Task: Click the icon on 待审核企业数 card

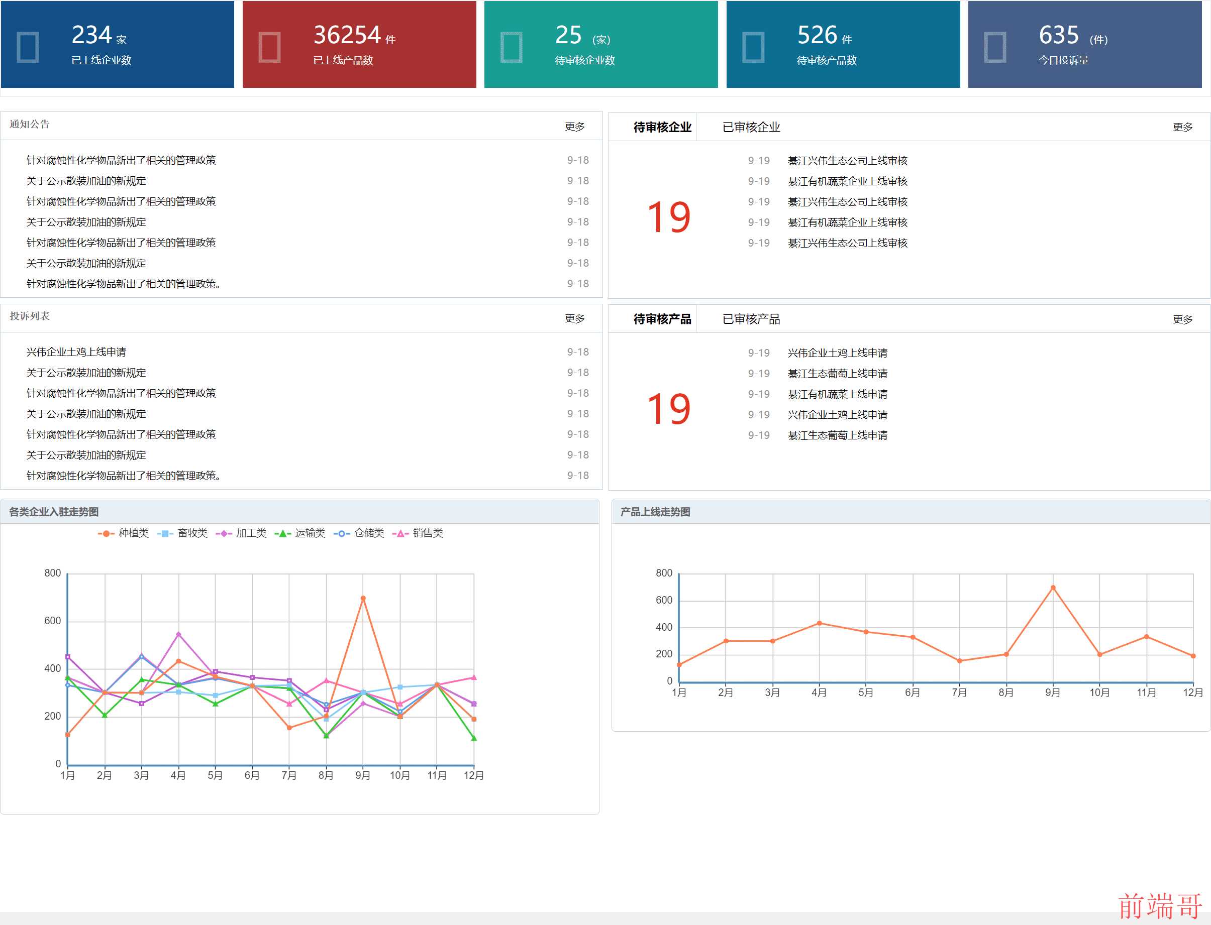Action: coord(512,47)
